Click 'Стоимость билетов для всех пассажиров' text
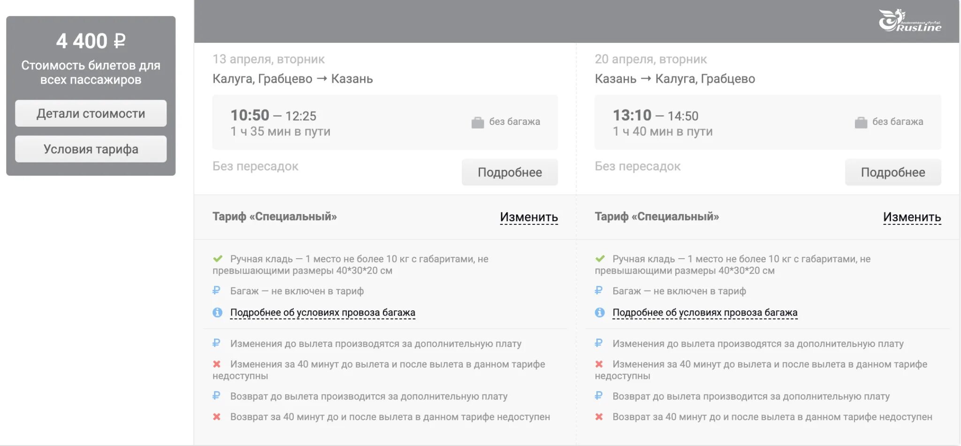961x446 pixels. [x=91, y=72]
